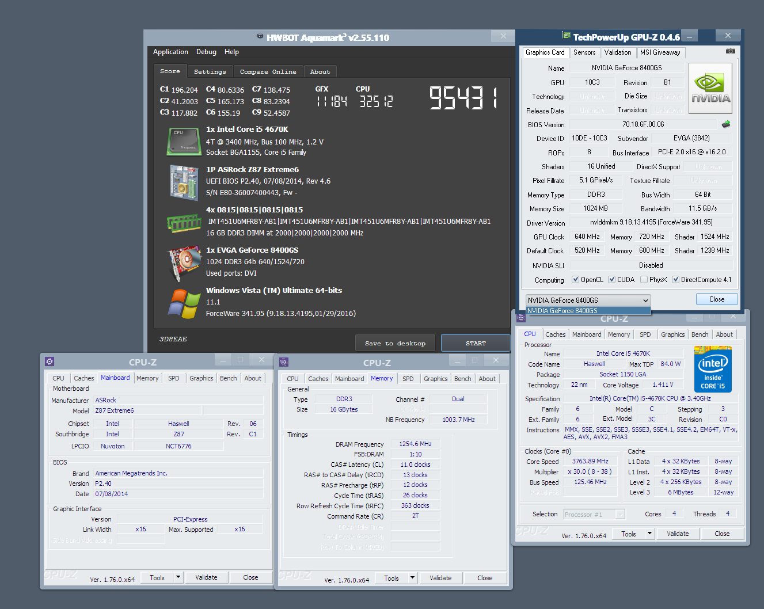This screenshot has width=764, height=609.
Task: Open the Application menu in Aquamark
Action: 170,52
